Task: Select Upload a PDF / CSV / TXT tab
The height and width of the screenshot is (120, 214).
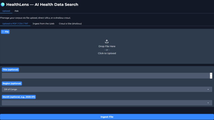Action: [15, 23]
